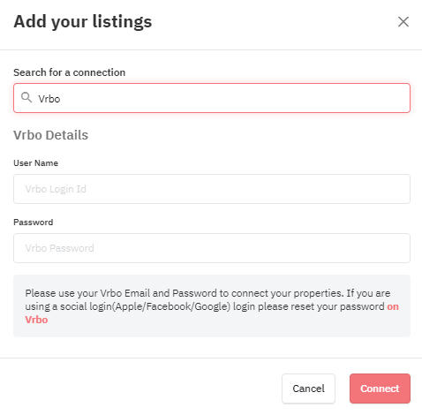
Task: Focus the Search for a connection field
Action: [212, 98]
